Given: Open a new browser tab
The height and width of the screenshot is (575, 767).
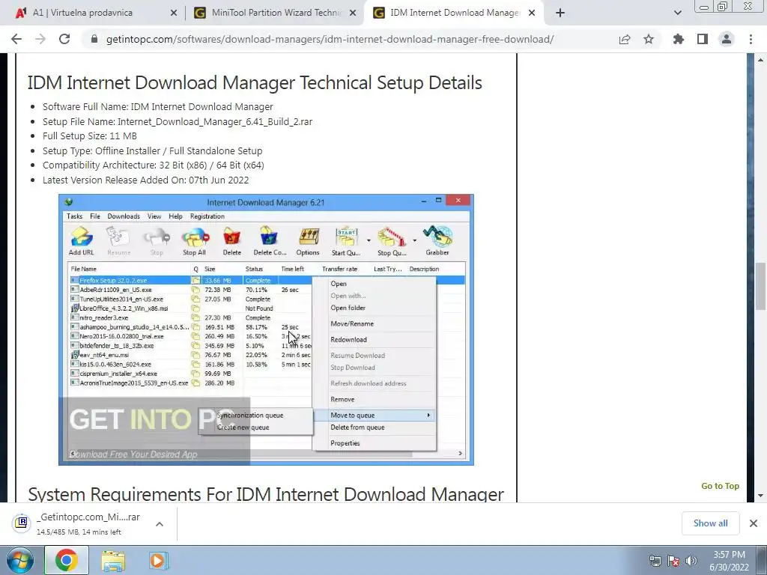Looking at the screenshot, I should (x=560, y=13).
